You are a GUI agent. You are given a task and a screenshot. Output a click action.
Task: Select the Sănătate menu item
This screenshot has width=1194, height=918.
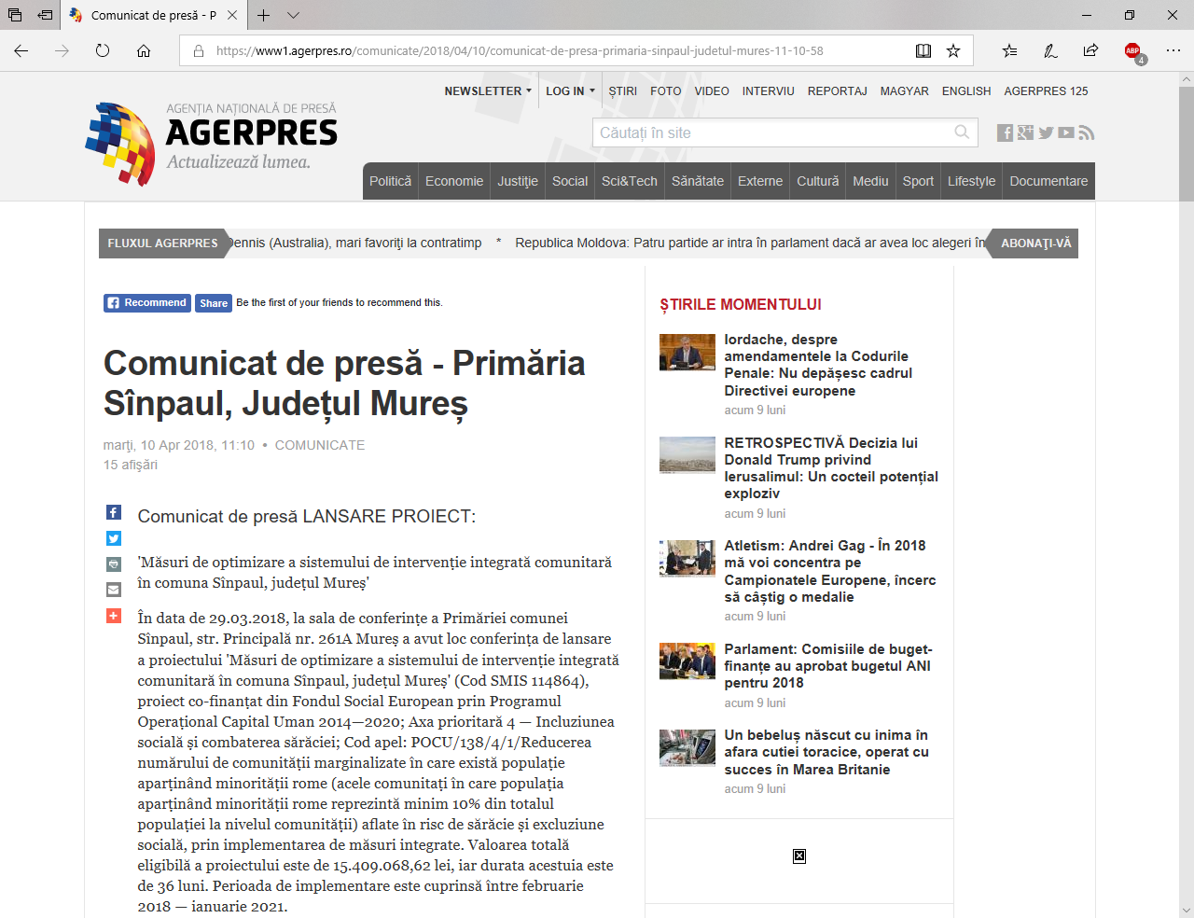tap(697, 181)
